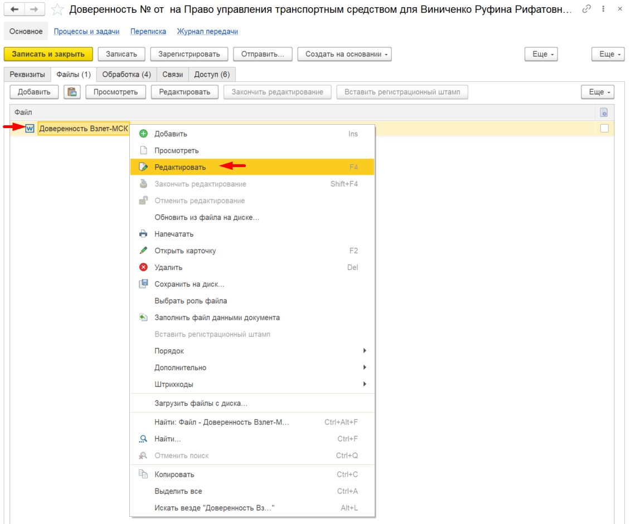Choose Выбрать роль файла menu entry
The image size is (631, 524).
(x=253, y=301)
